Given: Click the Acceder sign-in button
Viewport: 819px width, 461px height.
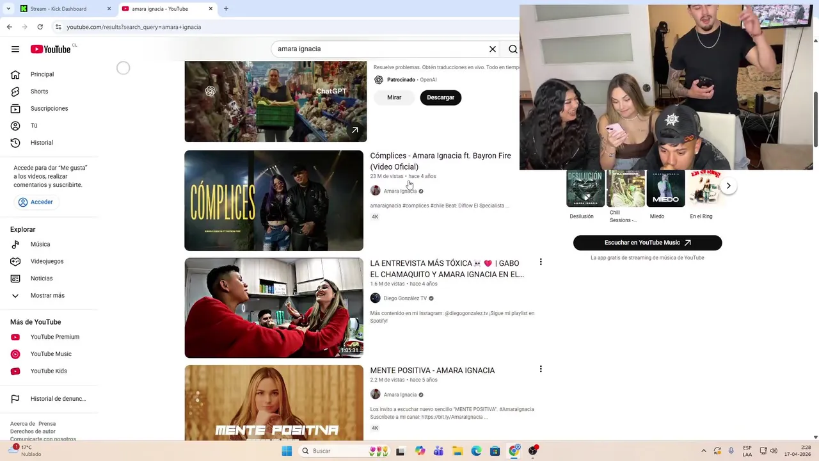Looking at the screenshot, I should coord(36,202).
